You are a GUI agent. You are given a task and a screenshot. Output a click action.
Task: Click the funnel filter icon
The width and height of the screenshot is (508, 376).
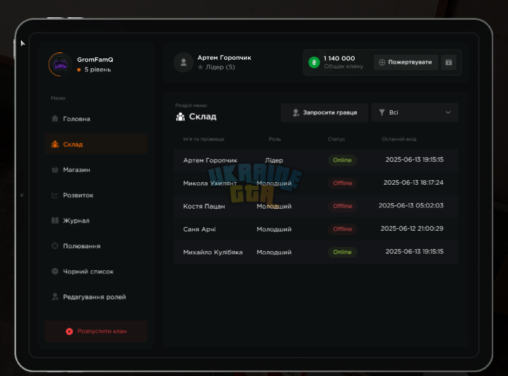tap(382, 113)
